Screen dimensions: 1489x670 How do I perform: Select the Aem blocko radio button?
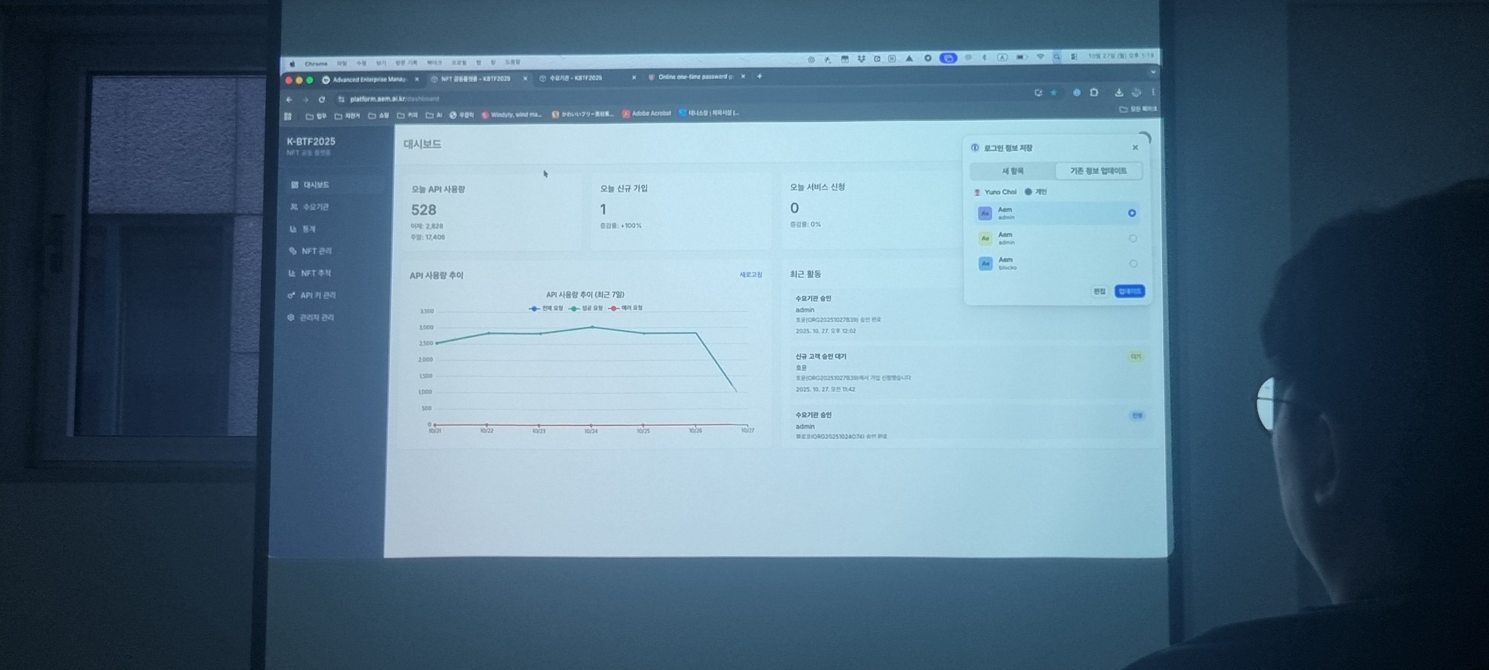[1133, 264]
